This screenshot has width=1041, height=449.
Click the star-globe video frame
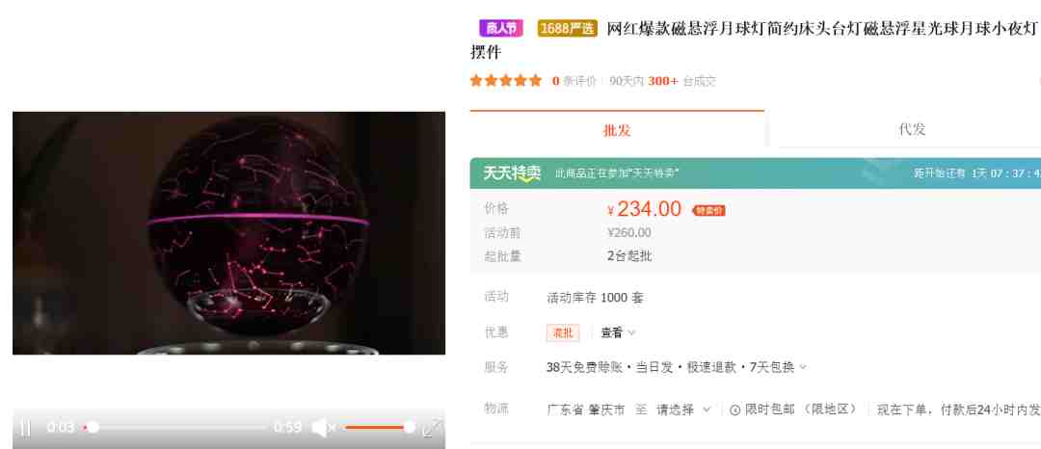(229, 233)
